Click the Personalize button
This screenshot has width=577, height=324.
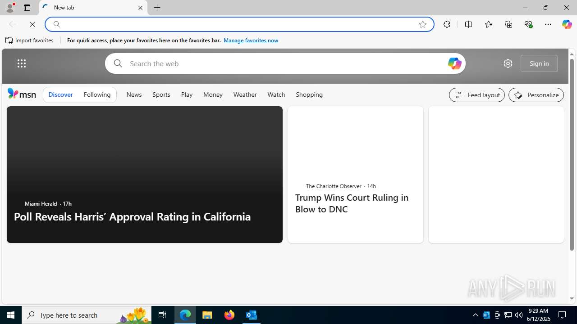point(536,95)
